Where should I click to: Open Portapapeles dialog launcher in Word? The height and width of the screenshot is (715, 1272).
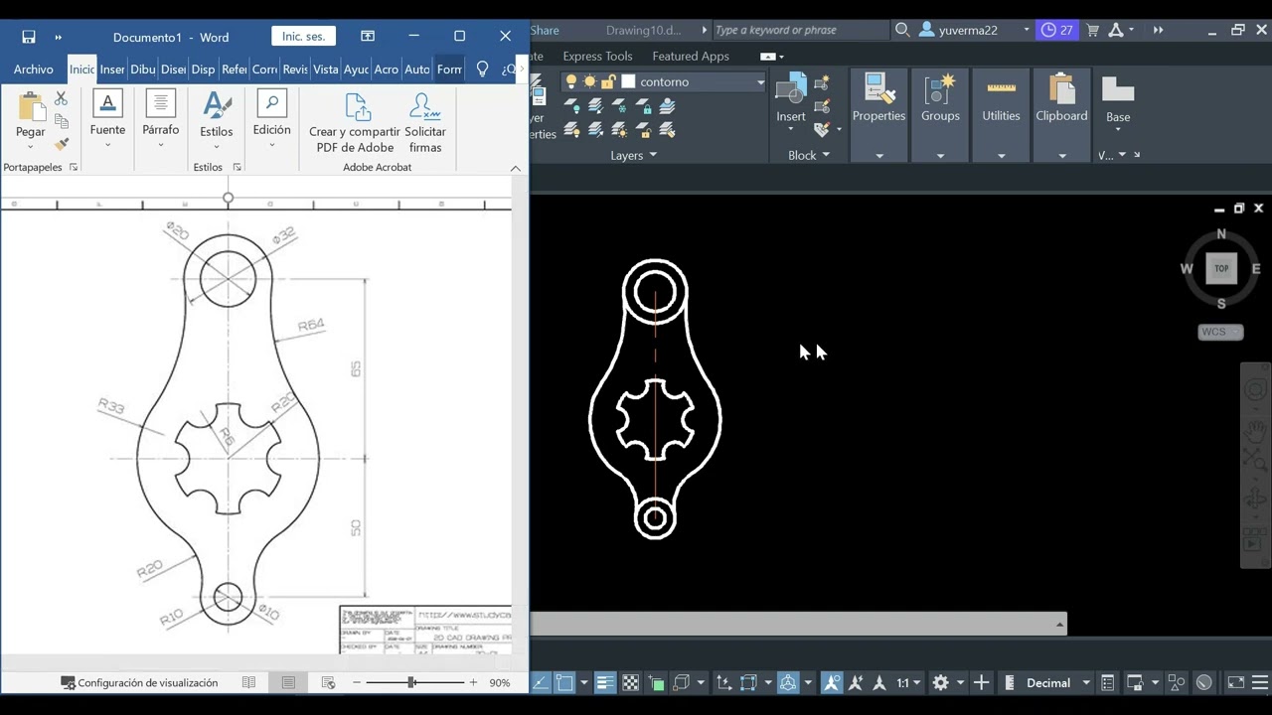coord(74,167)
